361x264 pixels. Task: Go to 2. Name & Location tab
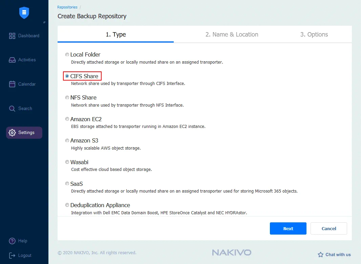tap(232, 35)
